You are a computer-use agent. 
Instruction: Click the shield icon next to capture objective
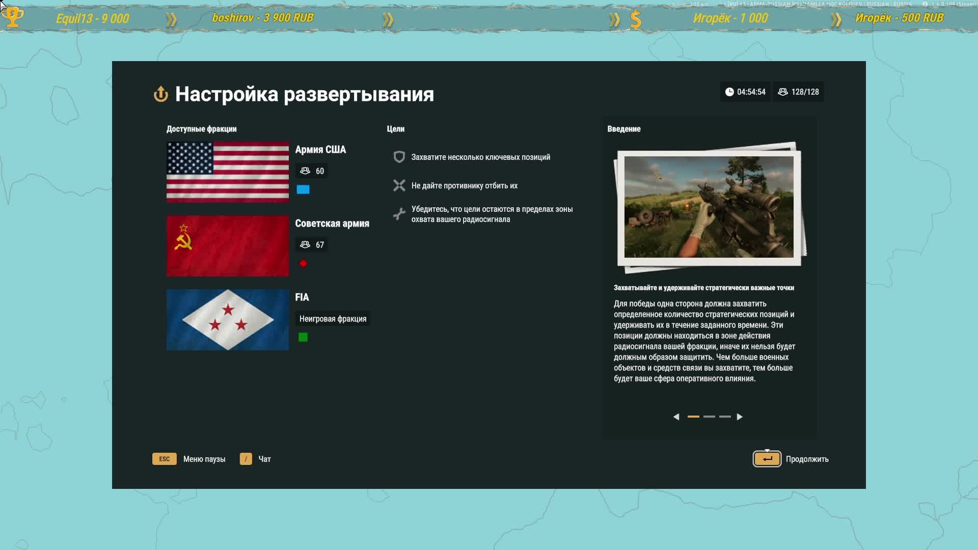pos(399,157)
